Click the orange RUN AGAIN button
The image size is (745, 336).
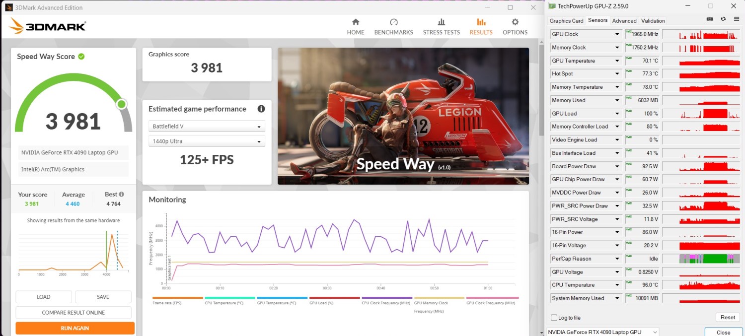pos(75,328)
